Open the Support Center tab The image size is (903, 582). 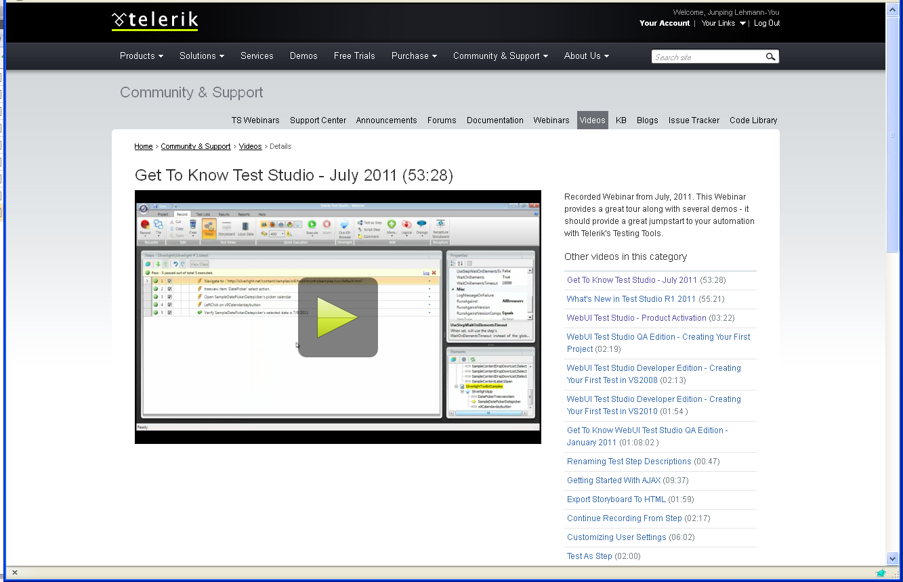pyautogui.click(x=318, y=120)
